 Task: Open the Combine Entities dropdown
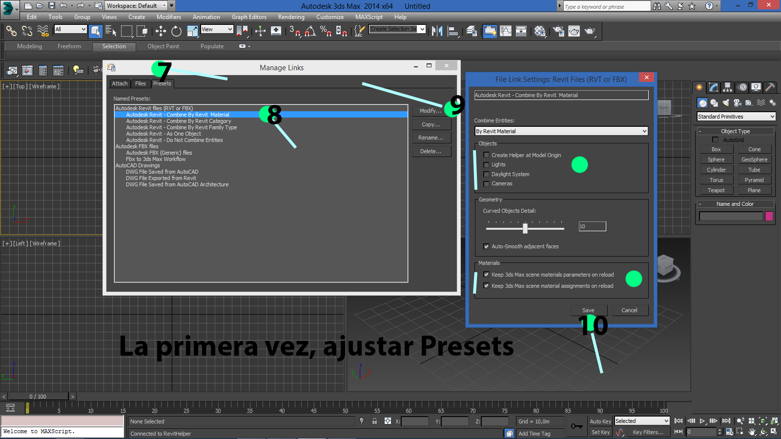pos(561,131)
